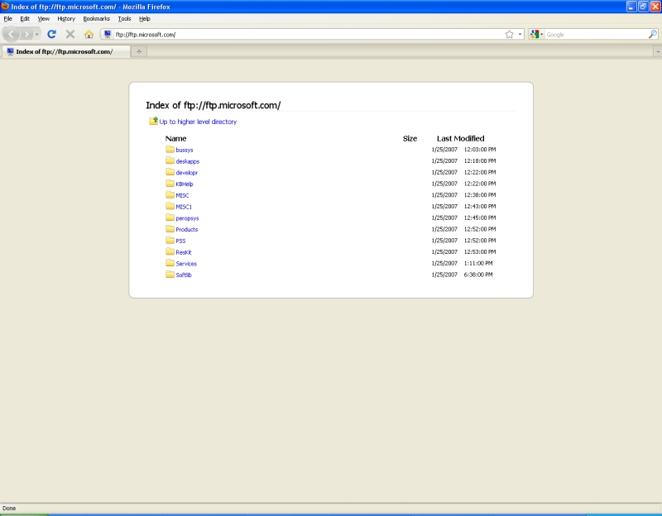Open the Help menu
662x516 pixels.
pyautogui.click(x=144, y=18)
